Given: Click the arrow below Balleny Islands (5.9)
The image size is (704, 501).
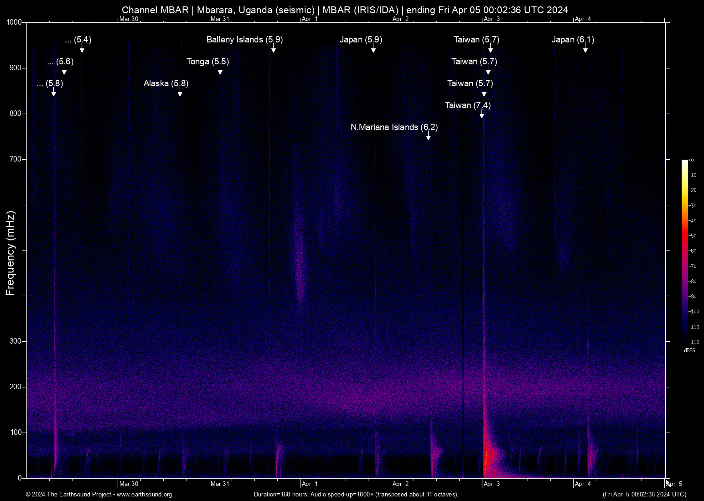Looking at the screenshot, I should point(273,49).
